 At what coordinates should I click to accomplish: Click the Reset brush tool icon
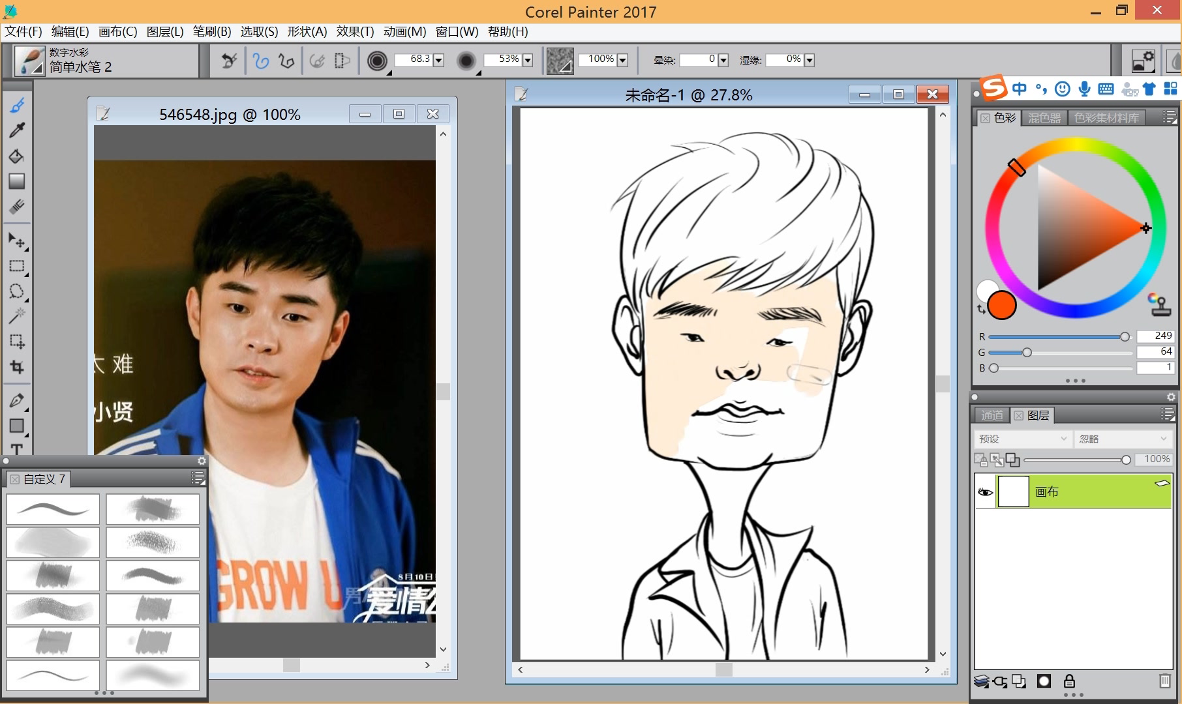229,61
